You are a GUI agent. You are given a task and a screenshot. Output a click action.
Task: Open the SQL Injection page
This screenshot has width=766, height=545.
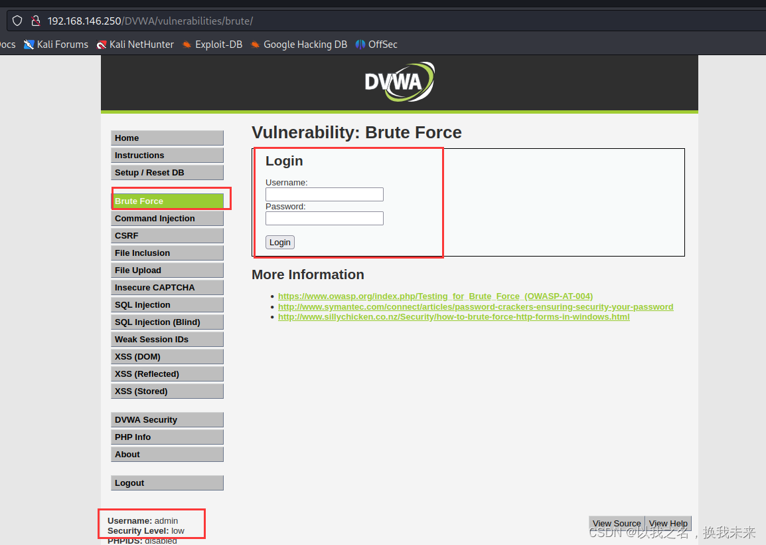(167, 305)
